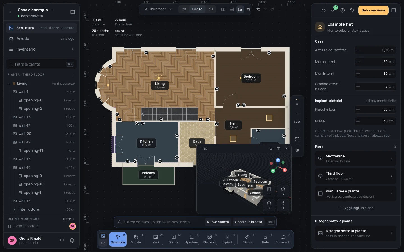The width and height of the screenshot is (404, 252).
Task: Click Aggiungi un piano
Action: pyautogui.click(x=356, y=208)
